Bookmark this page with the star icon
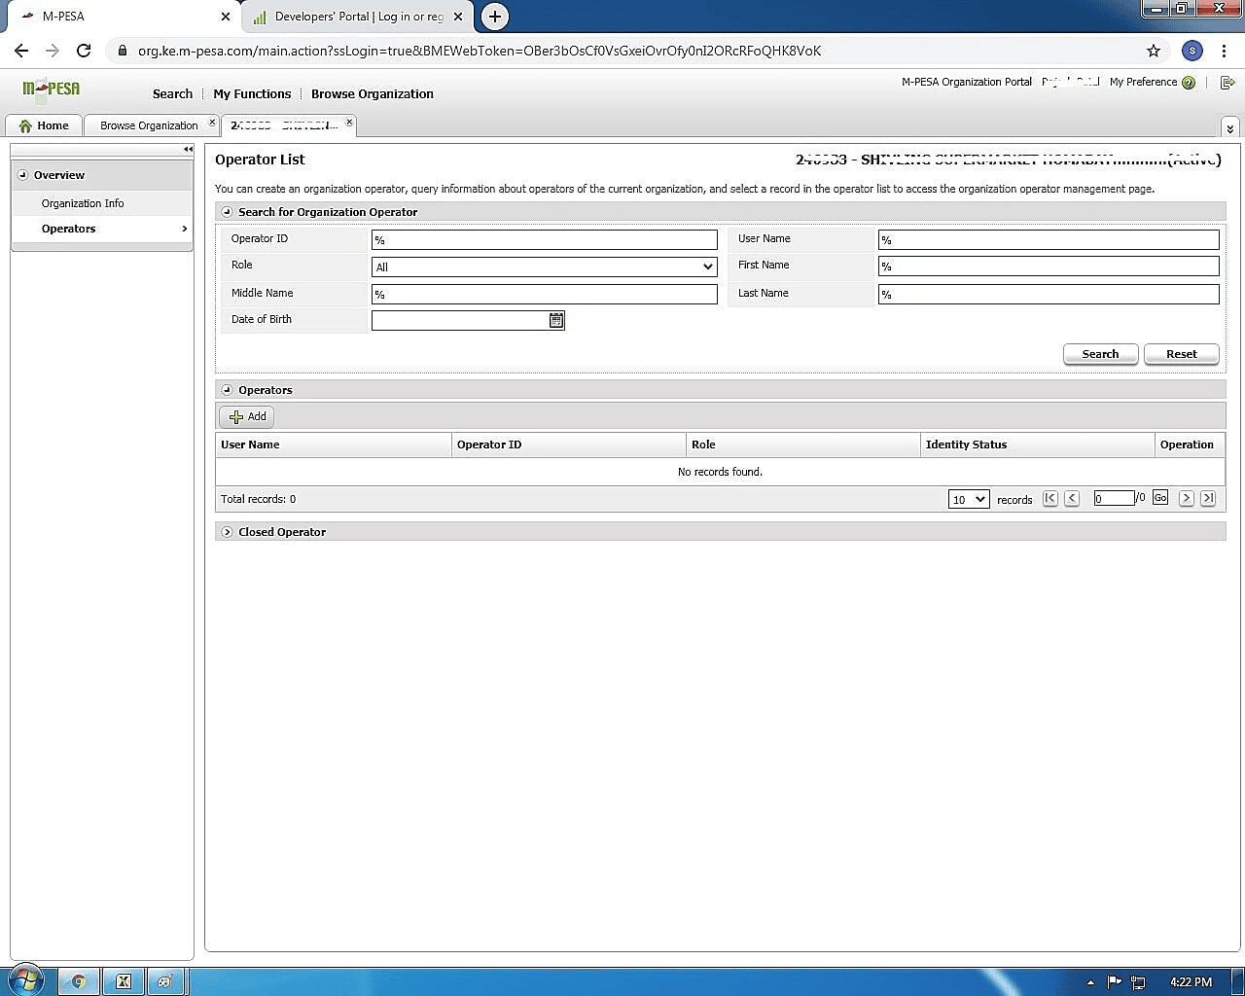Image resolution: width=1245 pixels, height=996 pixels. click(1154, 51)
